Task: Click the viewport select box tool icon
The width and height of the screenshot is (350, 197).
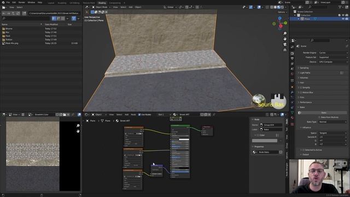Action: pos(92,12)
